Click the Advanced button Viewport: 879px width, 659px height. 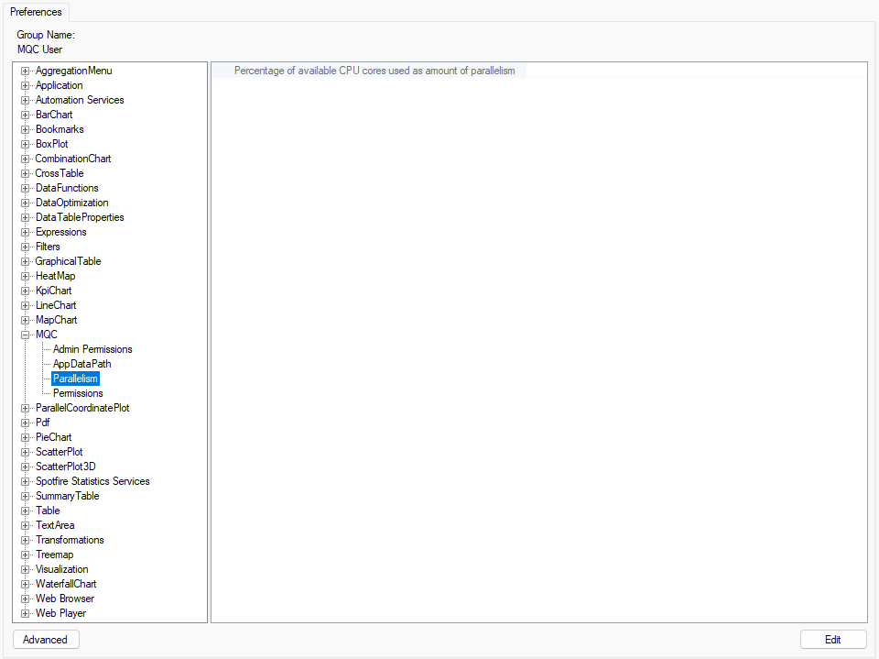click(45, 639)
